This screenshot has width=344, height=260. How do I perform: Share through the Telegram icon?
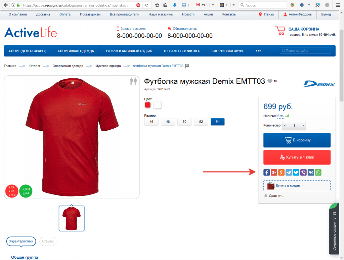click(289, 172)
